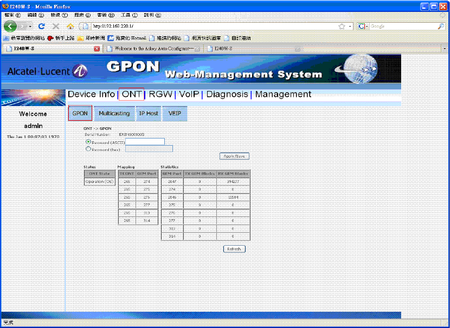Click the TX GEM Blocks column header
Viewport: 450px width, 328px height.
tap(200, 174)
